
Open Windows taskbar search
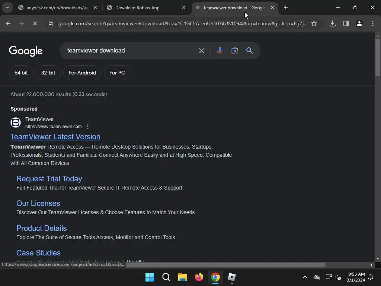coord(166,277)
